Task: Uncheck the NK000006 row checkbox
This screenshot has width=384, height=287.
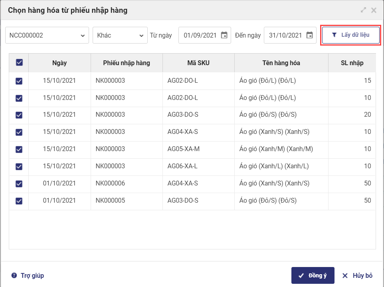Action: tap(19, 183)
